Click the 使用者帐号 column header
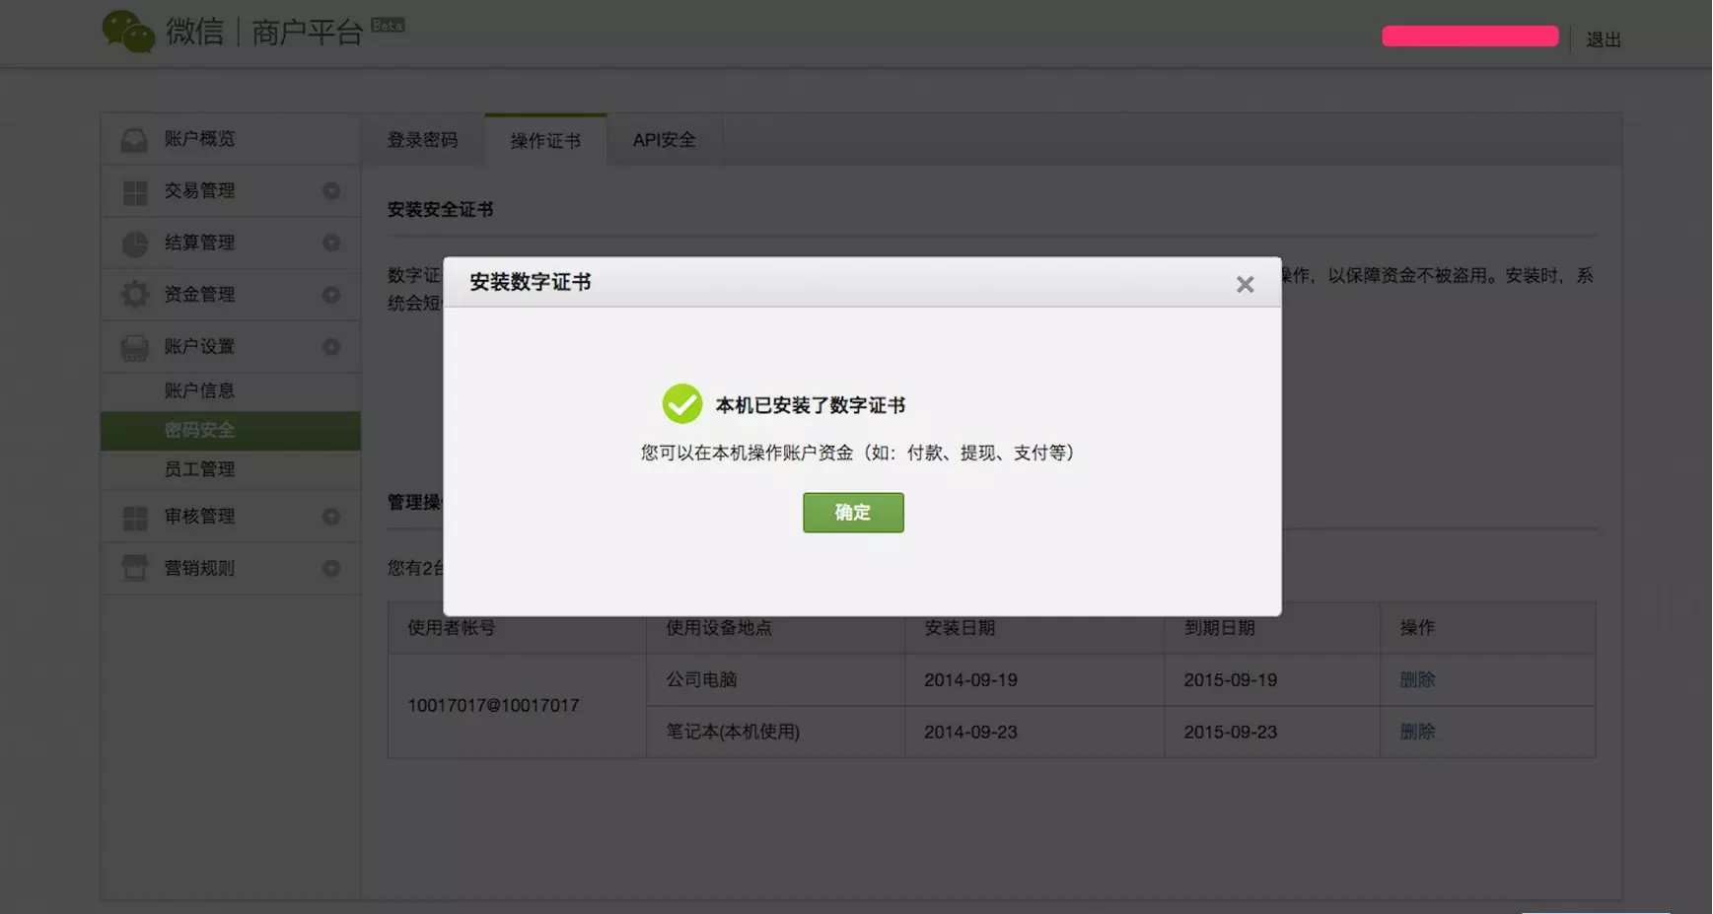The image size is (1713, 914). click(451, 628)
